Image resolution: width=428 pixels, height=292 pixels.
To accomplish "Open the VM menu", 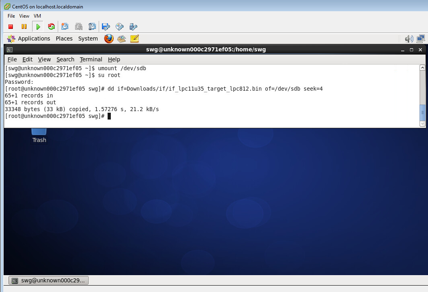I will (x=37, y=16).
